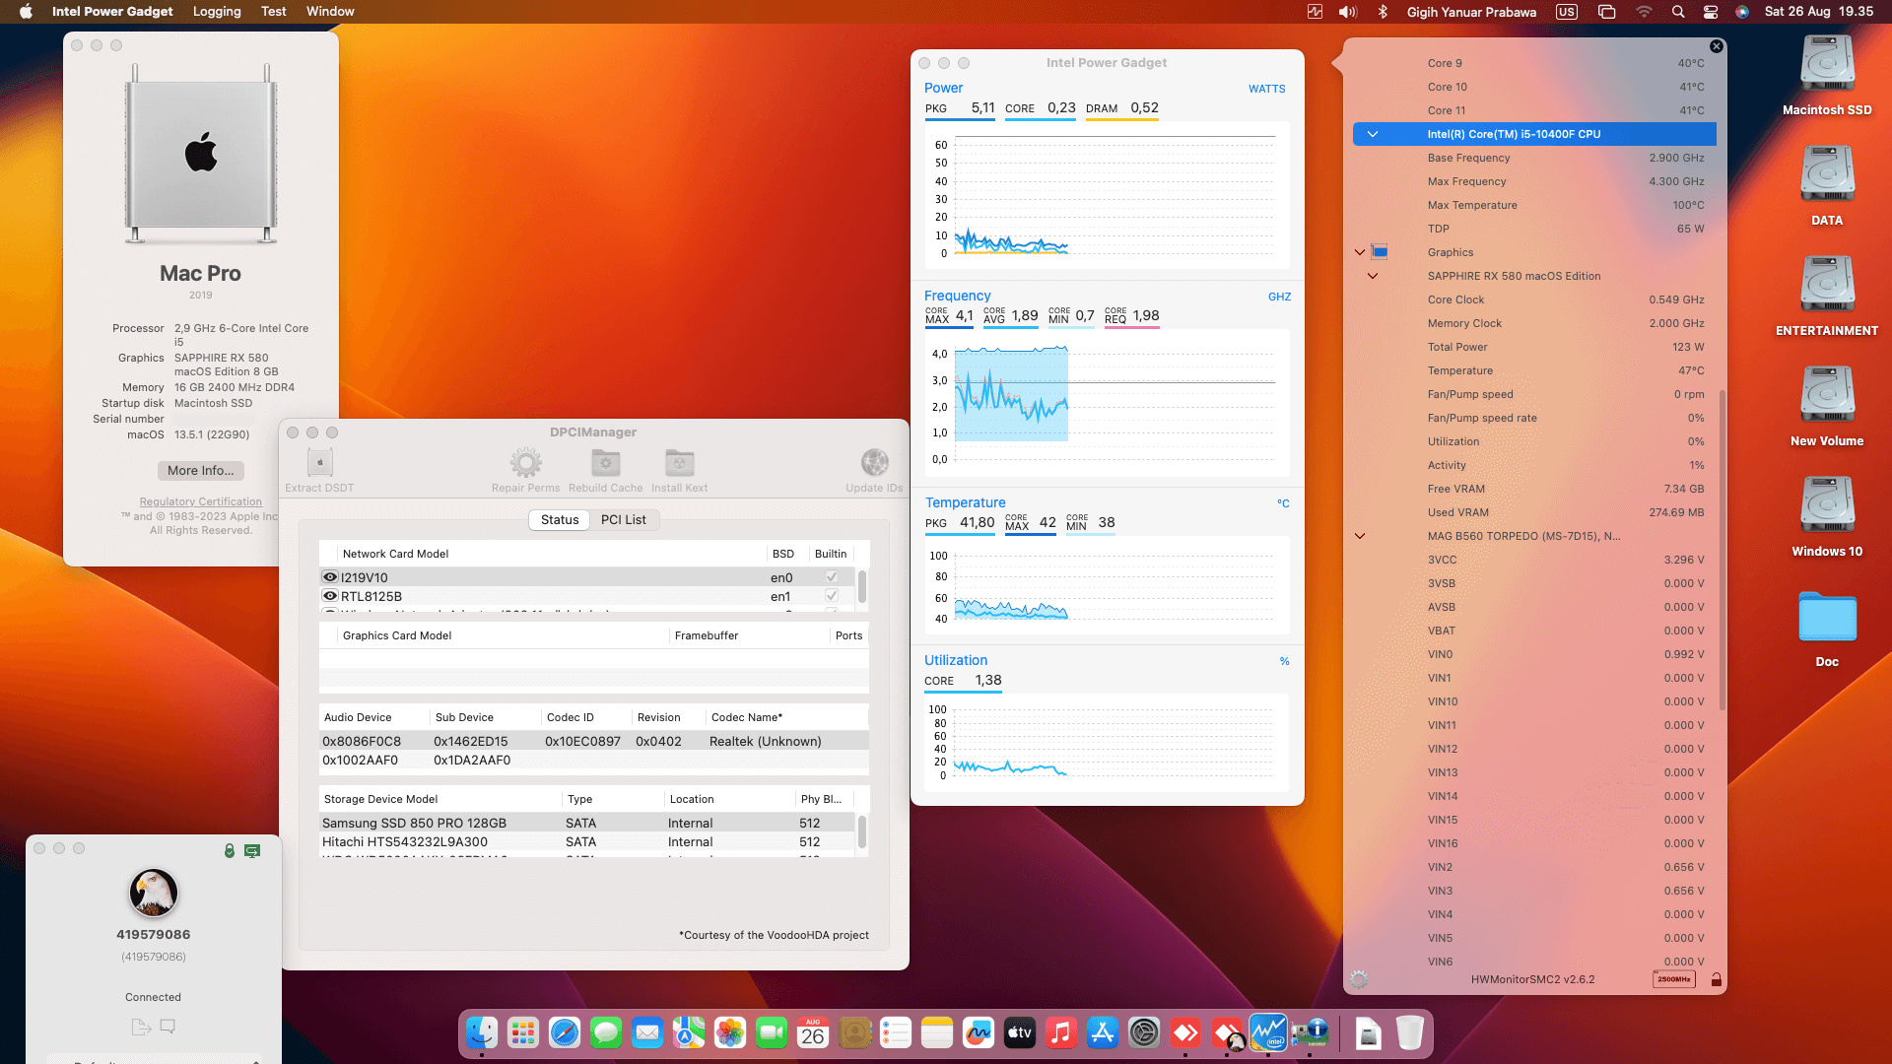
Task: Open Intel Power Gadget from the Dock
Action: click(x=1267, y=1032)
